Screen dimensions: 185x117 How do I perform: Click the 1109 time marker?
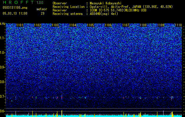pyautogui.click(x=161, y=25)
